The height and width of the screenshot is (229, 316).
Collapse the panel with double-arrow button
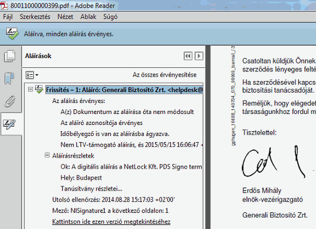(x=188, y=56)
